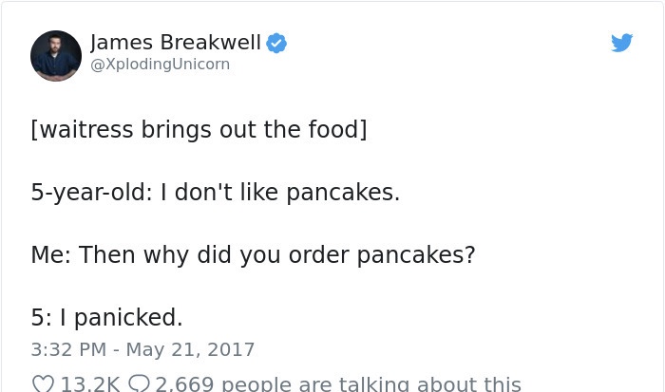This screenshot has height=392, width=665.
Task: Click the 'Me:' speaker label
Action: 51,255
